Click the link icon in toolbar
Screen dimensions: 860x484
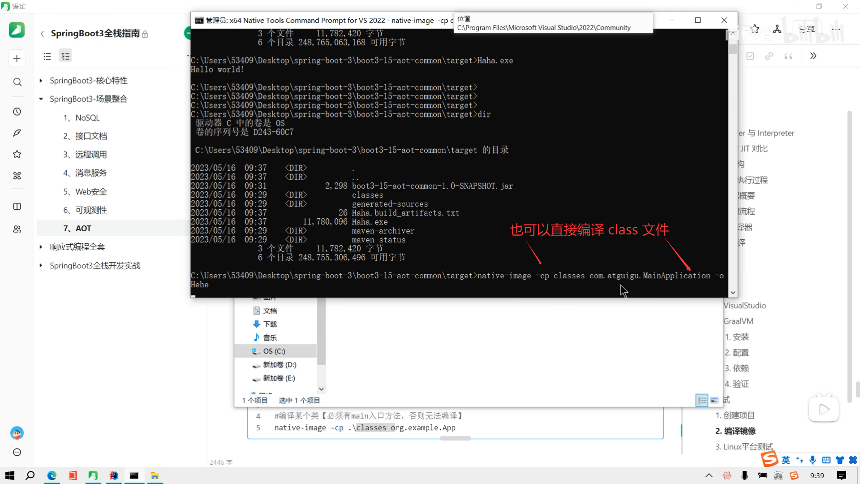(x=769, y=56)
